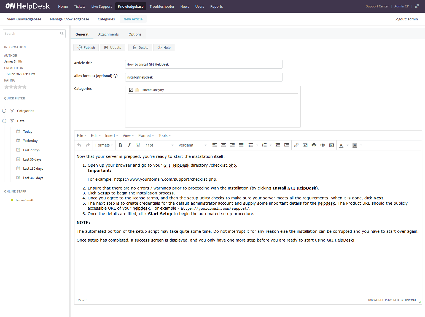The image size is (425, 317).
Task: Open the editor Format menu
Action: (146, 136)
